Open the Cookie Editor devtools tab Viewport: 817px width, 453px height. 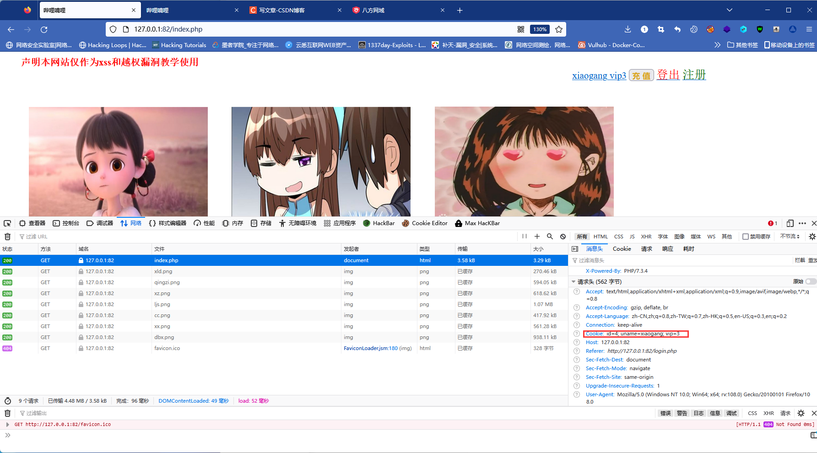[x=425, y=223]
